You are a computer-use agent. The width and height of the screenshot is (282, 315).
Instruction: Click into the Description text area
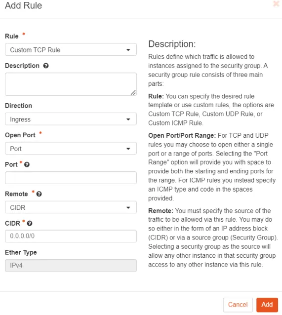[71, 84]
